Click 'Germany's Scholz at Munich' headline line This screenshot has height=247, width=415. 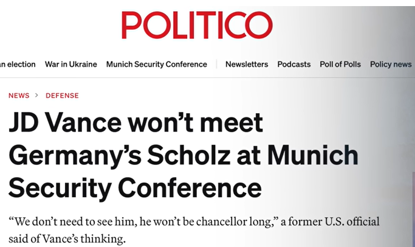(183, 156)
